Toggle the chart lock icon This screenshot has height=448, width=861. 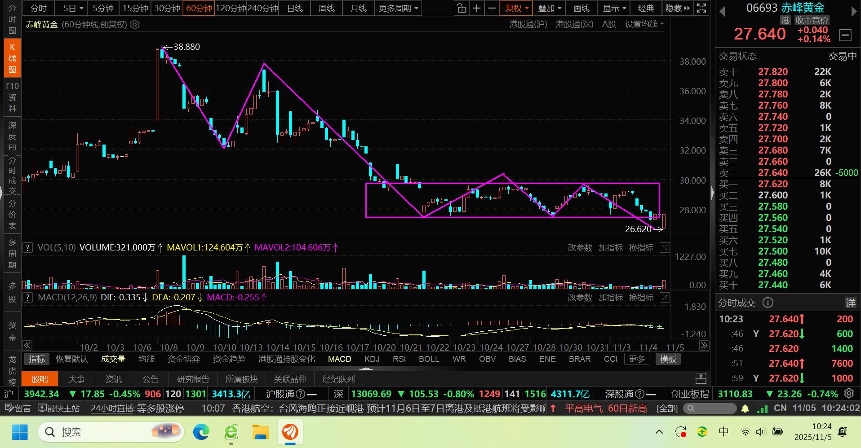461,8
